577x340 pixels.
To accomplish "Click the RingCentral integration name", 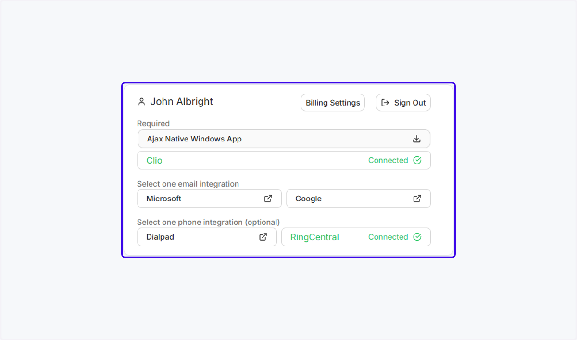I will [x=315, y=237].
